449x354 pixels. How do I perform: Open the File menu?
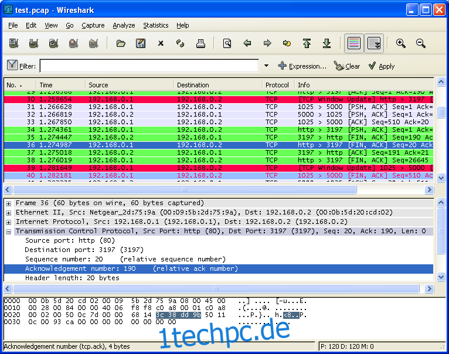13,25
